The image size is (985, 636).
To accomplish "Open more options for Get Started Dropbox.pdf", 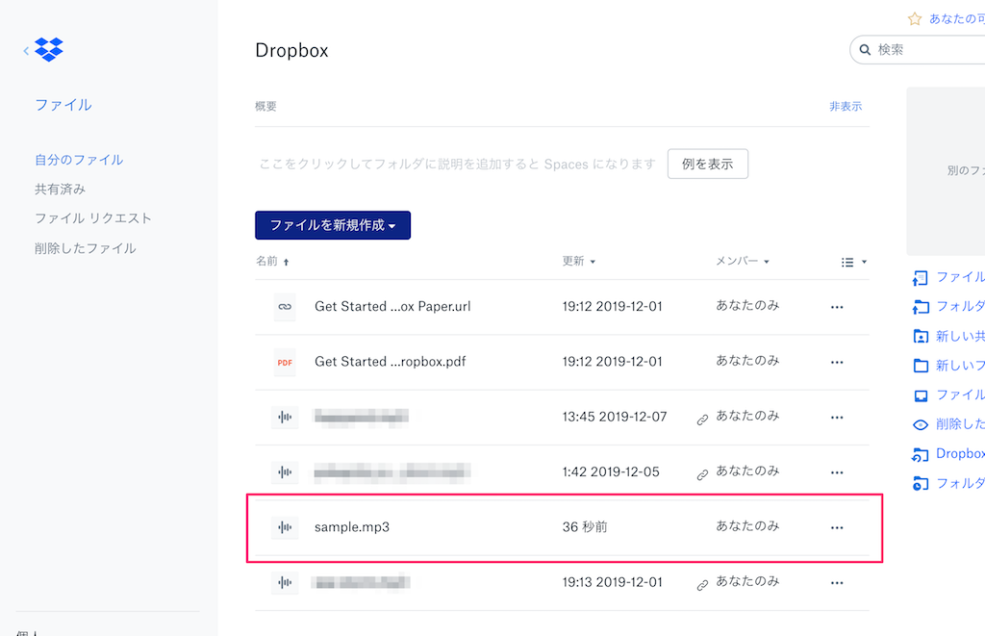I will (837, 363).
